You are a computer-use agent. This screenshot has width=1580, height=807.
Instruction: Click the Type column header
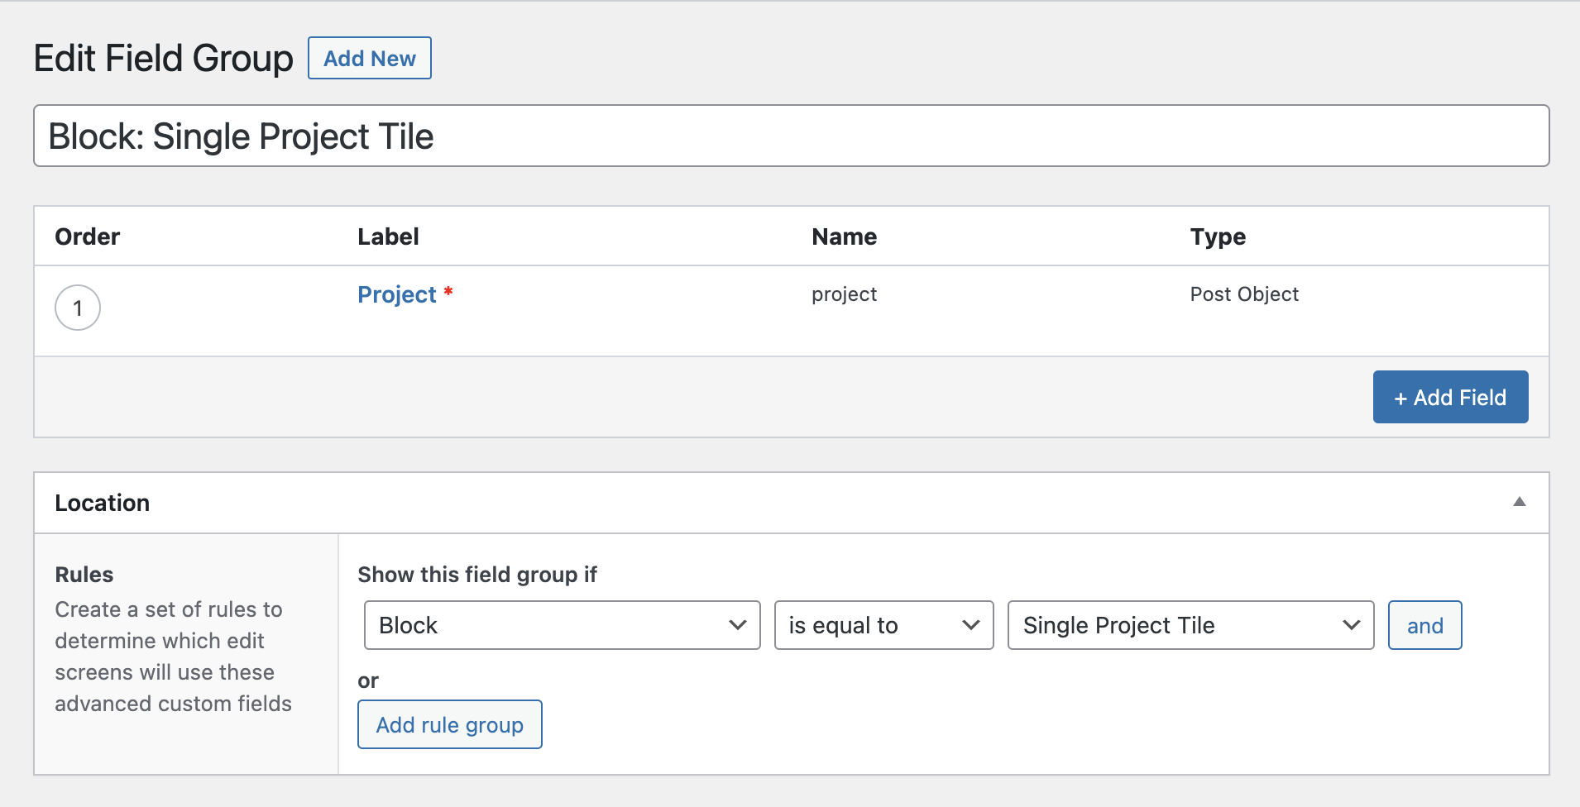tap(1217, 236)
